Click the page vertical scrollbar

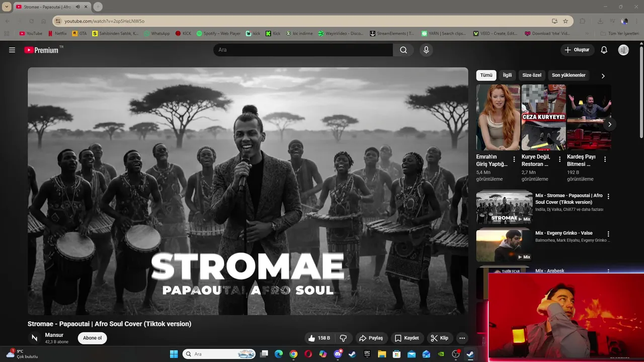641,93
